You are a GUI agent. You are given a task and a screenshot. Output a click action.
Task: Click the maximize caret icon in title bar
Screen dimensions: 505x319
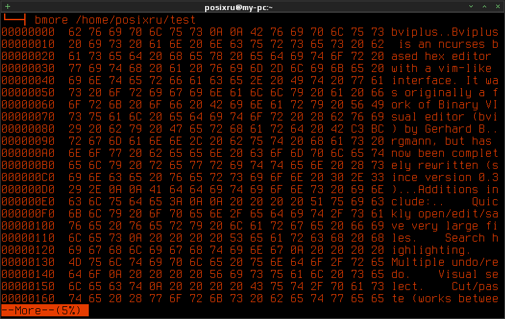[x=484, y=7]
